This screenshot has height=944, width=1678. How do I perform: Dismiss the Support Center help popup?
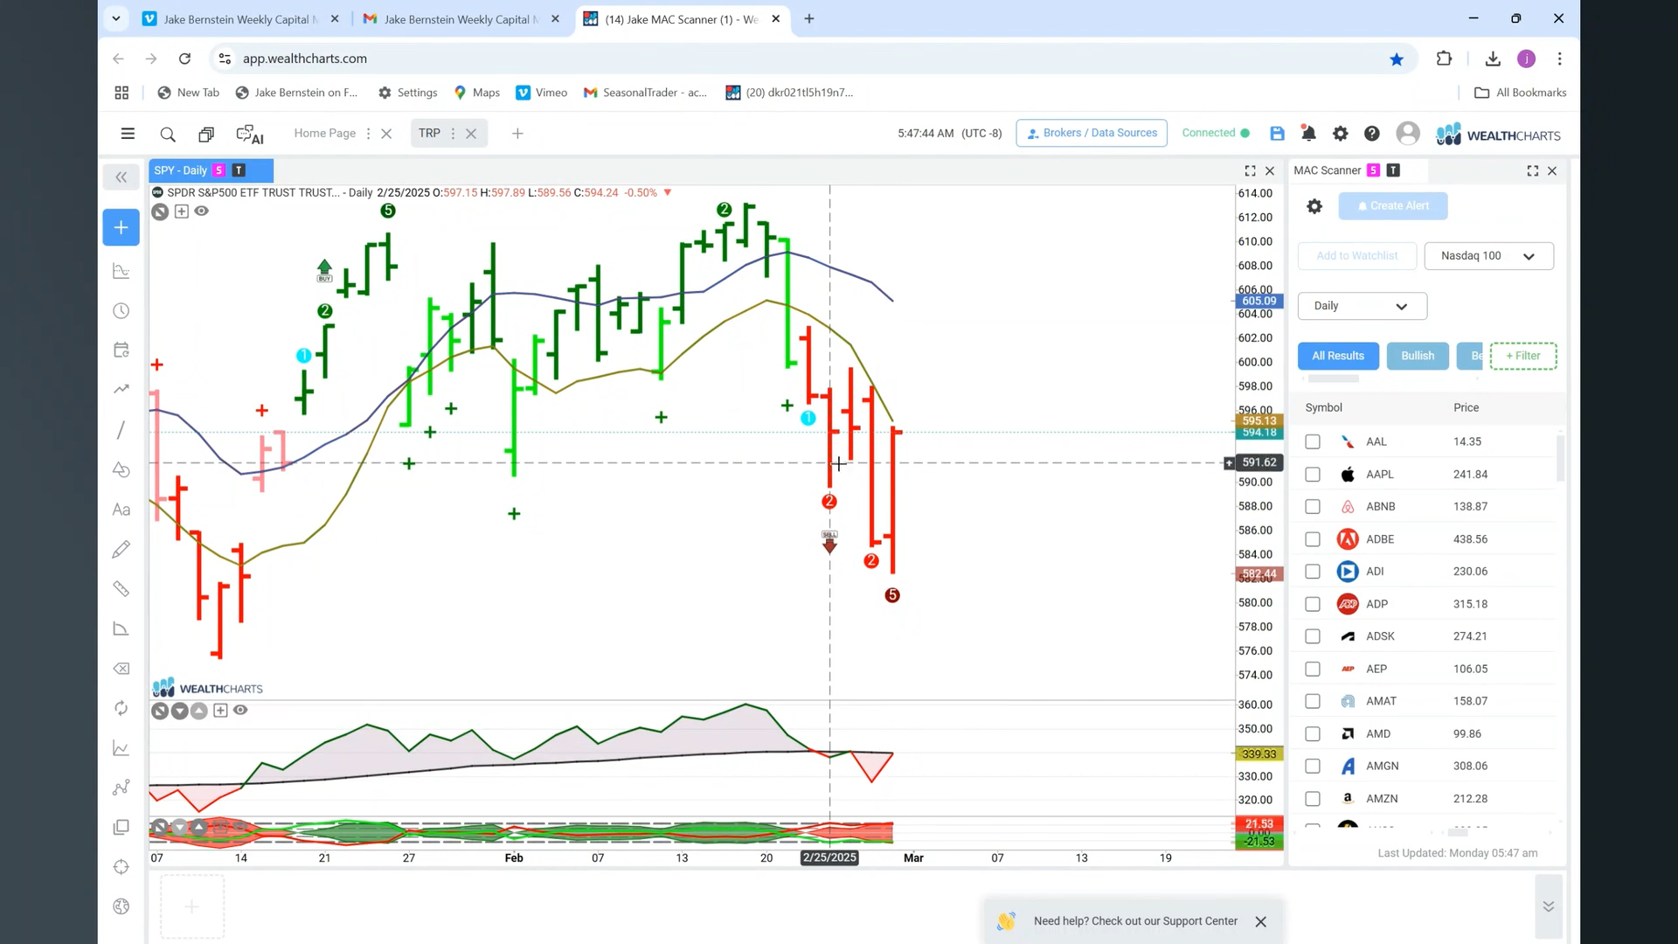[x=1260, y=922]
